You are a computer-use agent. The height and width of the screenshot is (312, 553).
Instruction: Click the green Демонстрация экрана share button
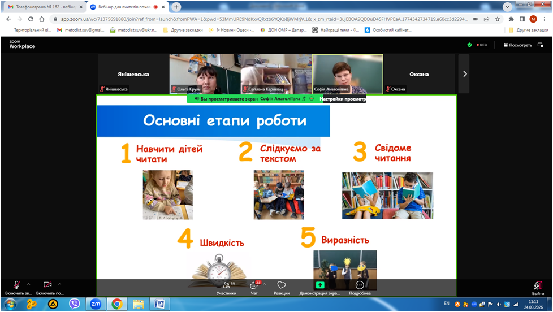click(320, 288)
